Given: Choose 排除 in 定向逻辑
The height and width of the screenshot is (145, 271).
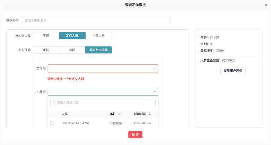Looking at the screenshot, I should pyautogui.click(x=72, y=50).
